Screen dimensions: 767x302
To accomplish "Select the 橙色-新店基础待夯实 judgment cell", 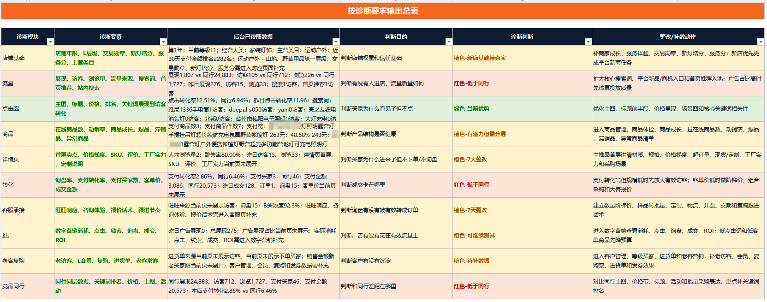I will pyautogui.click(x=522, y=58).
